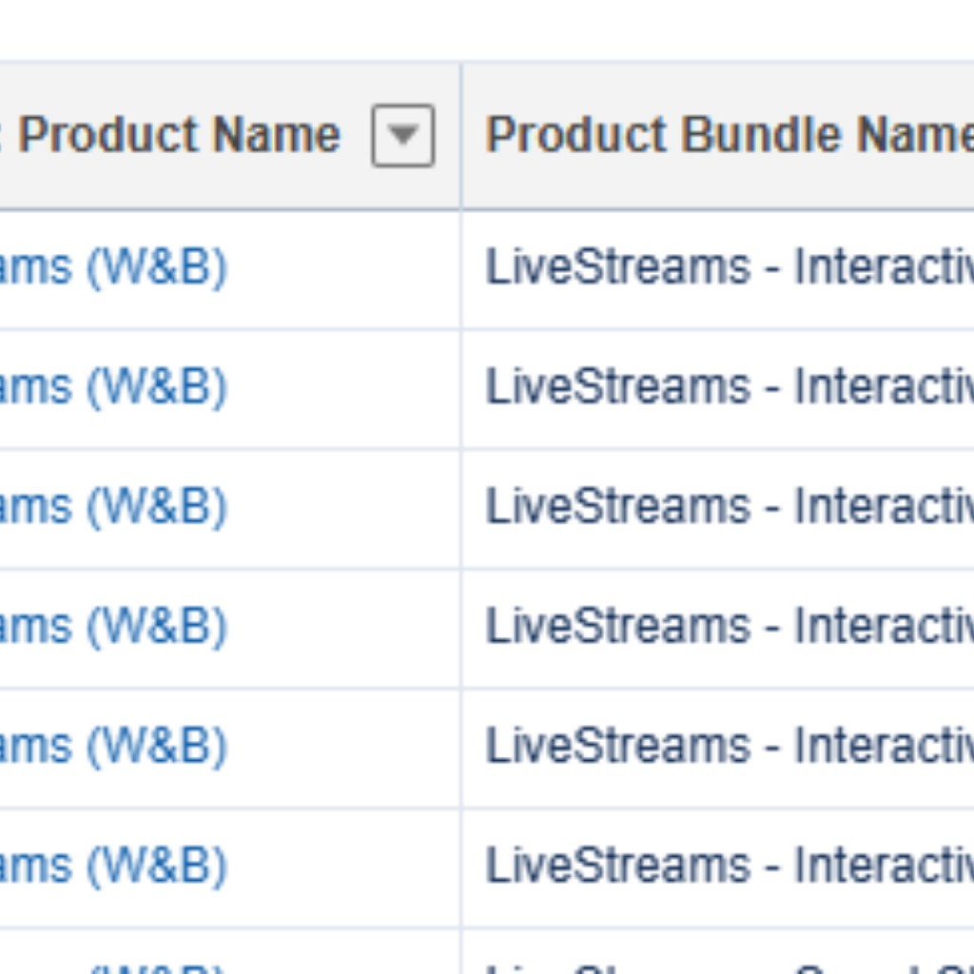The image size is (974, 974).
Task: Select sixth row's LiveStreams - Interactive bundle cell
Action: pyautogui.click(x=718, y=867)
